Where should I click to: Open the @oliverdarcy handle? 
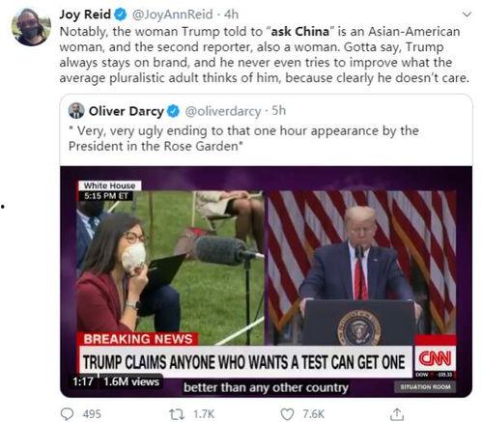click(223, 111)
